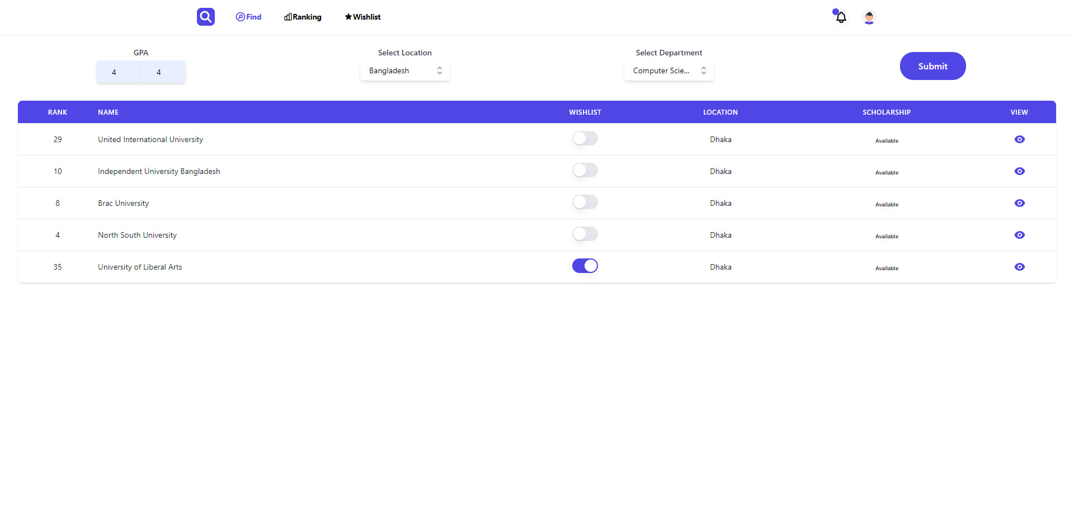
Task: Toggle wishlist for Brac University
Action: tap(585, 202)
